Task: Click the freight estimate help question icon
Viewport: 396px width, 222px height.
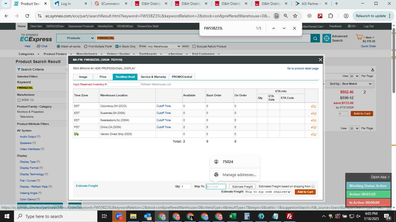Action: pyautogui.click(x=313, y=186)
